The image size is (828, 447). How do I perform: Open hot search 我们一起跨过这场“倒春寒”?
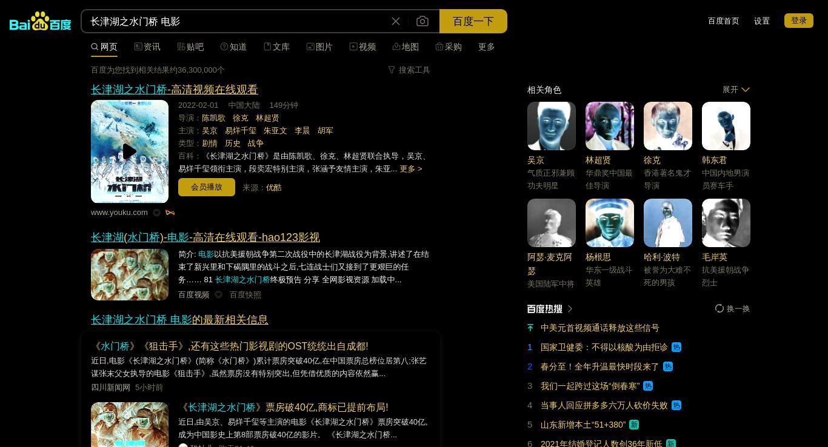click(x=590, y=386)
